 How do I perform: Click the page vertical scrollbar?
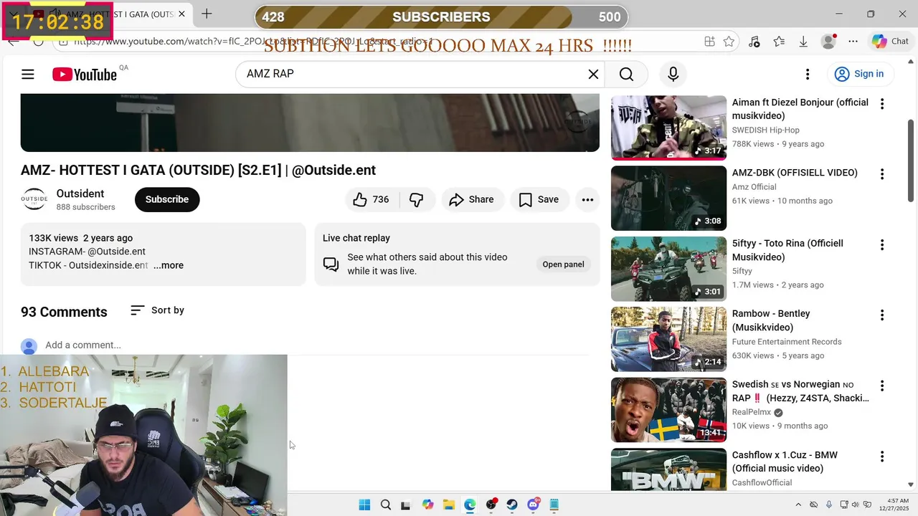click(x=911, y=159)
